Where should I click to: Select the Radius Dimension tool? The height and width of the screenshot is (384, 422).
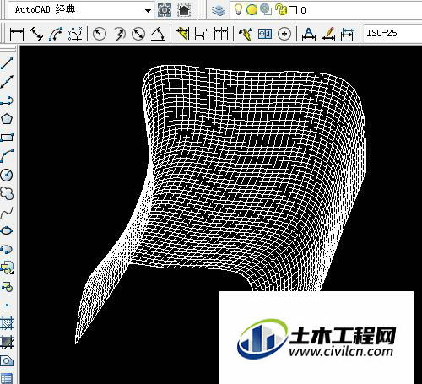(99, 34)
